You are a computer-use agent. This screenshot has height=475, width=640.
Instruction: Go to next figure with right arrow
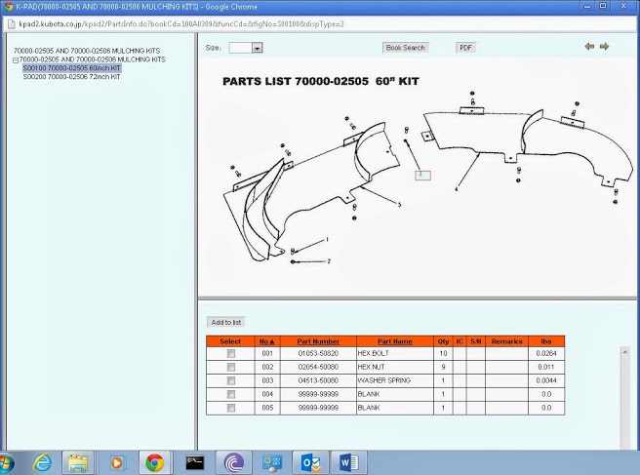pos(604,47)
